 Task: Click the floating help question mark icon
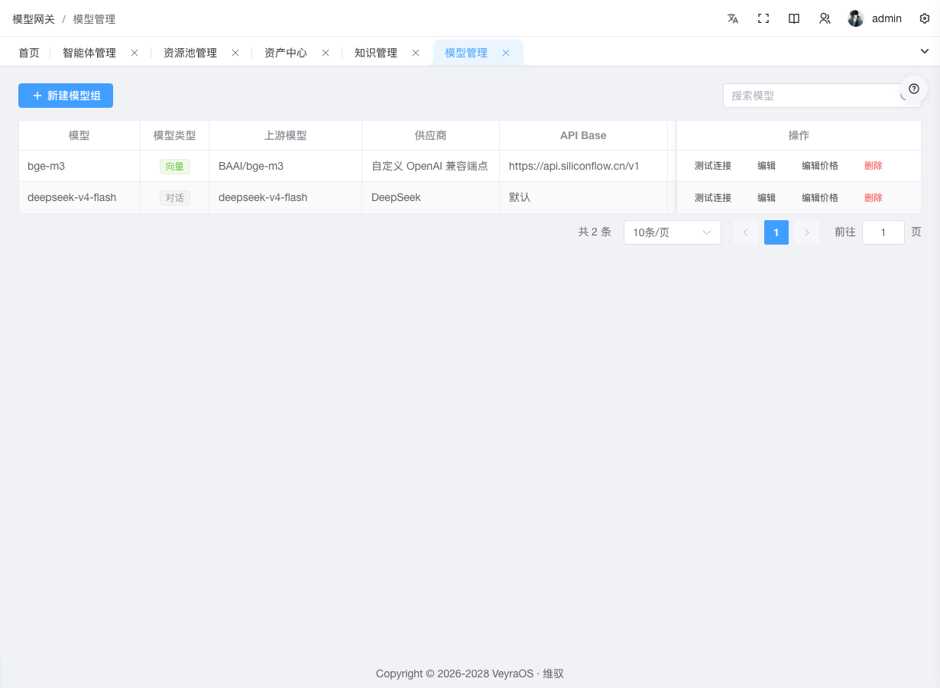[914, 89]
